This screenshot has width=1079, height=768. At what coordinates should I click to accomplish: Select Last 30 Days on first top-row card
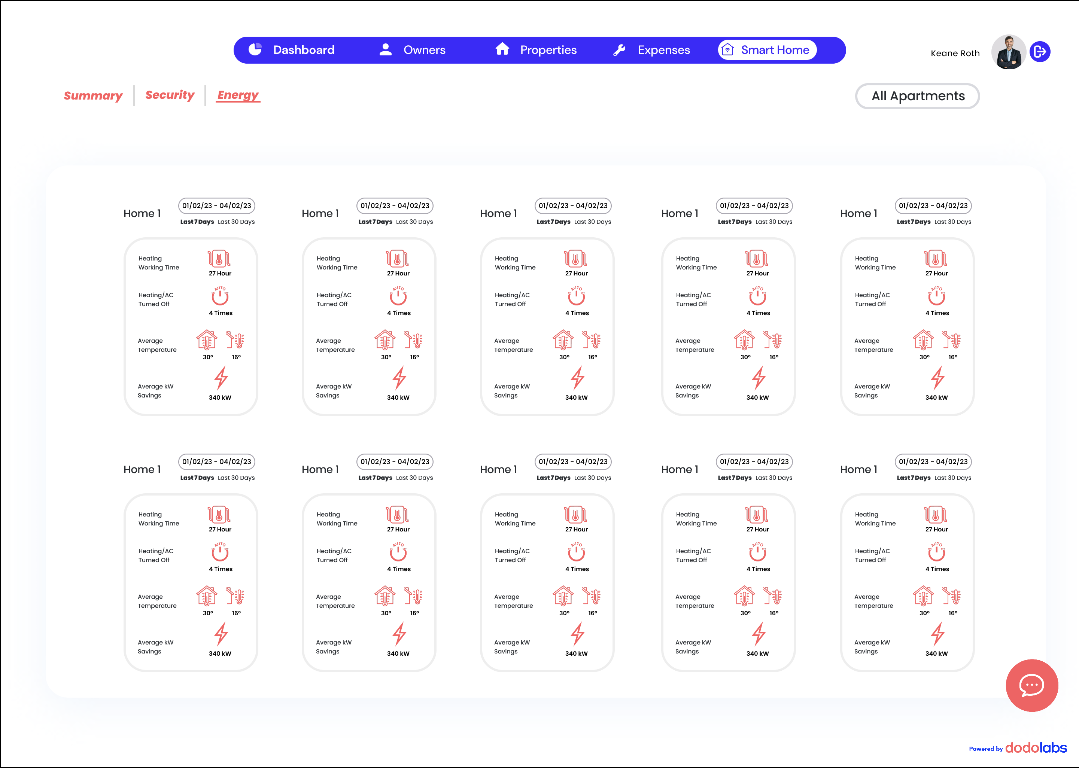236,222
